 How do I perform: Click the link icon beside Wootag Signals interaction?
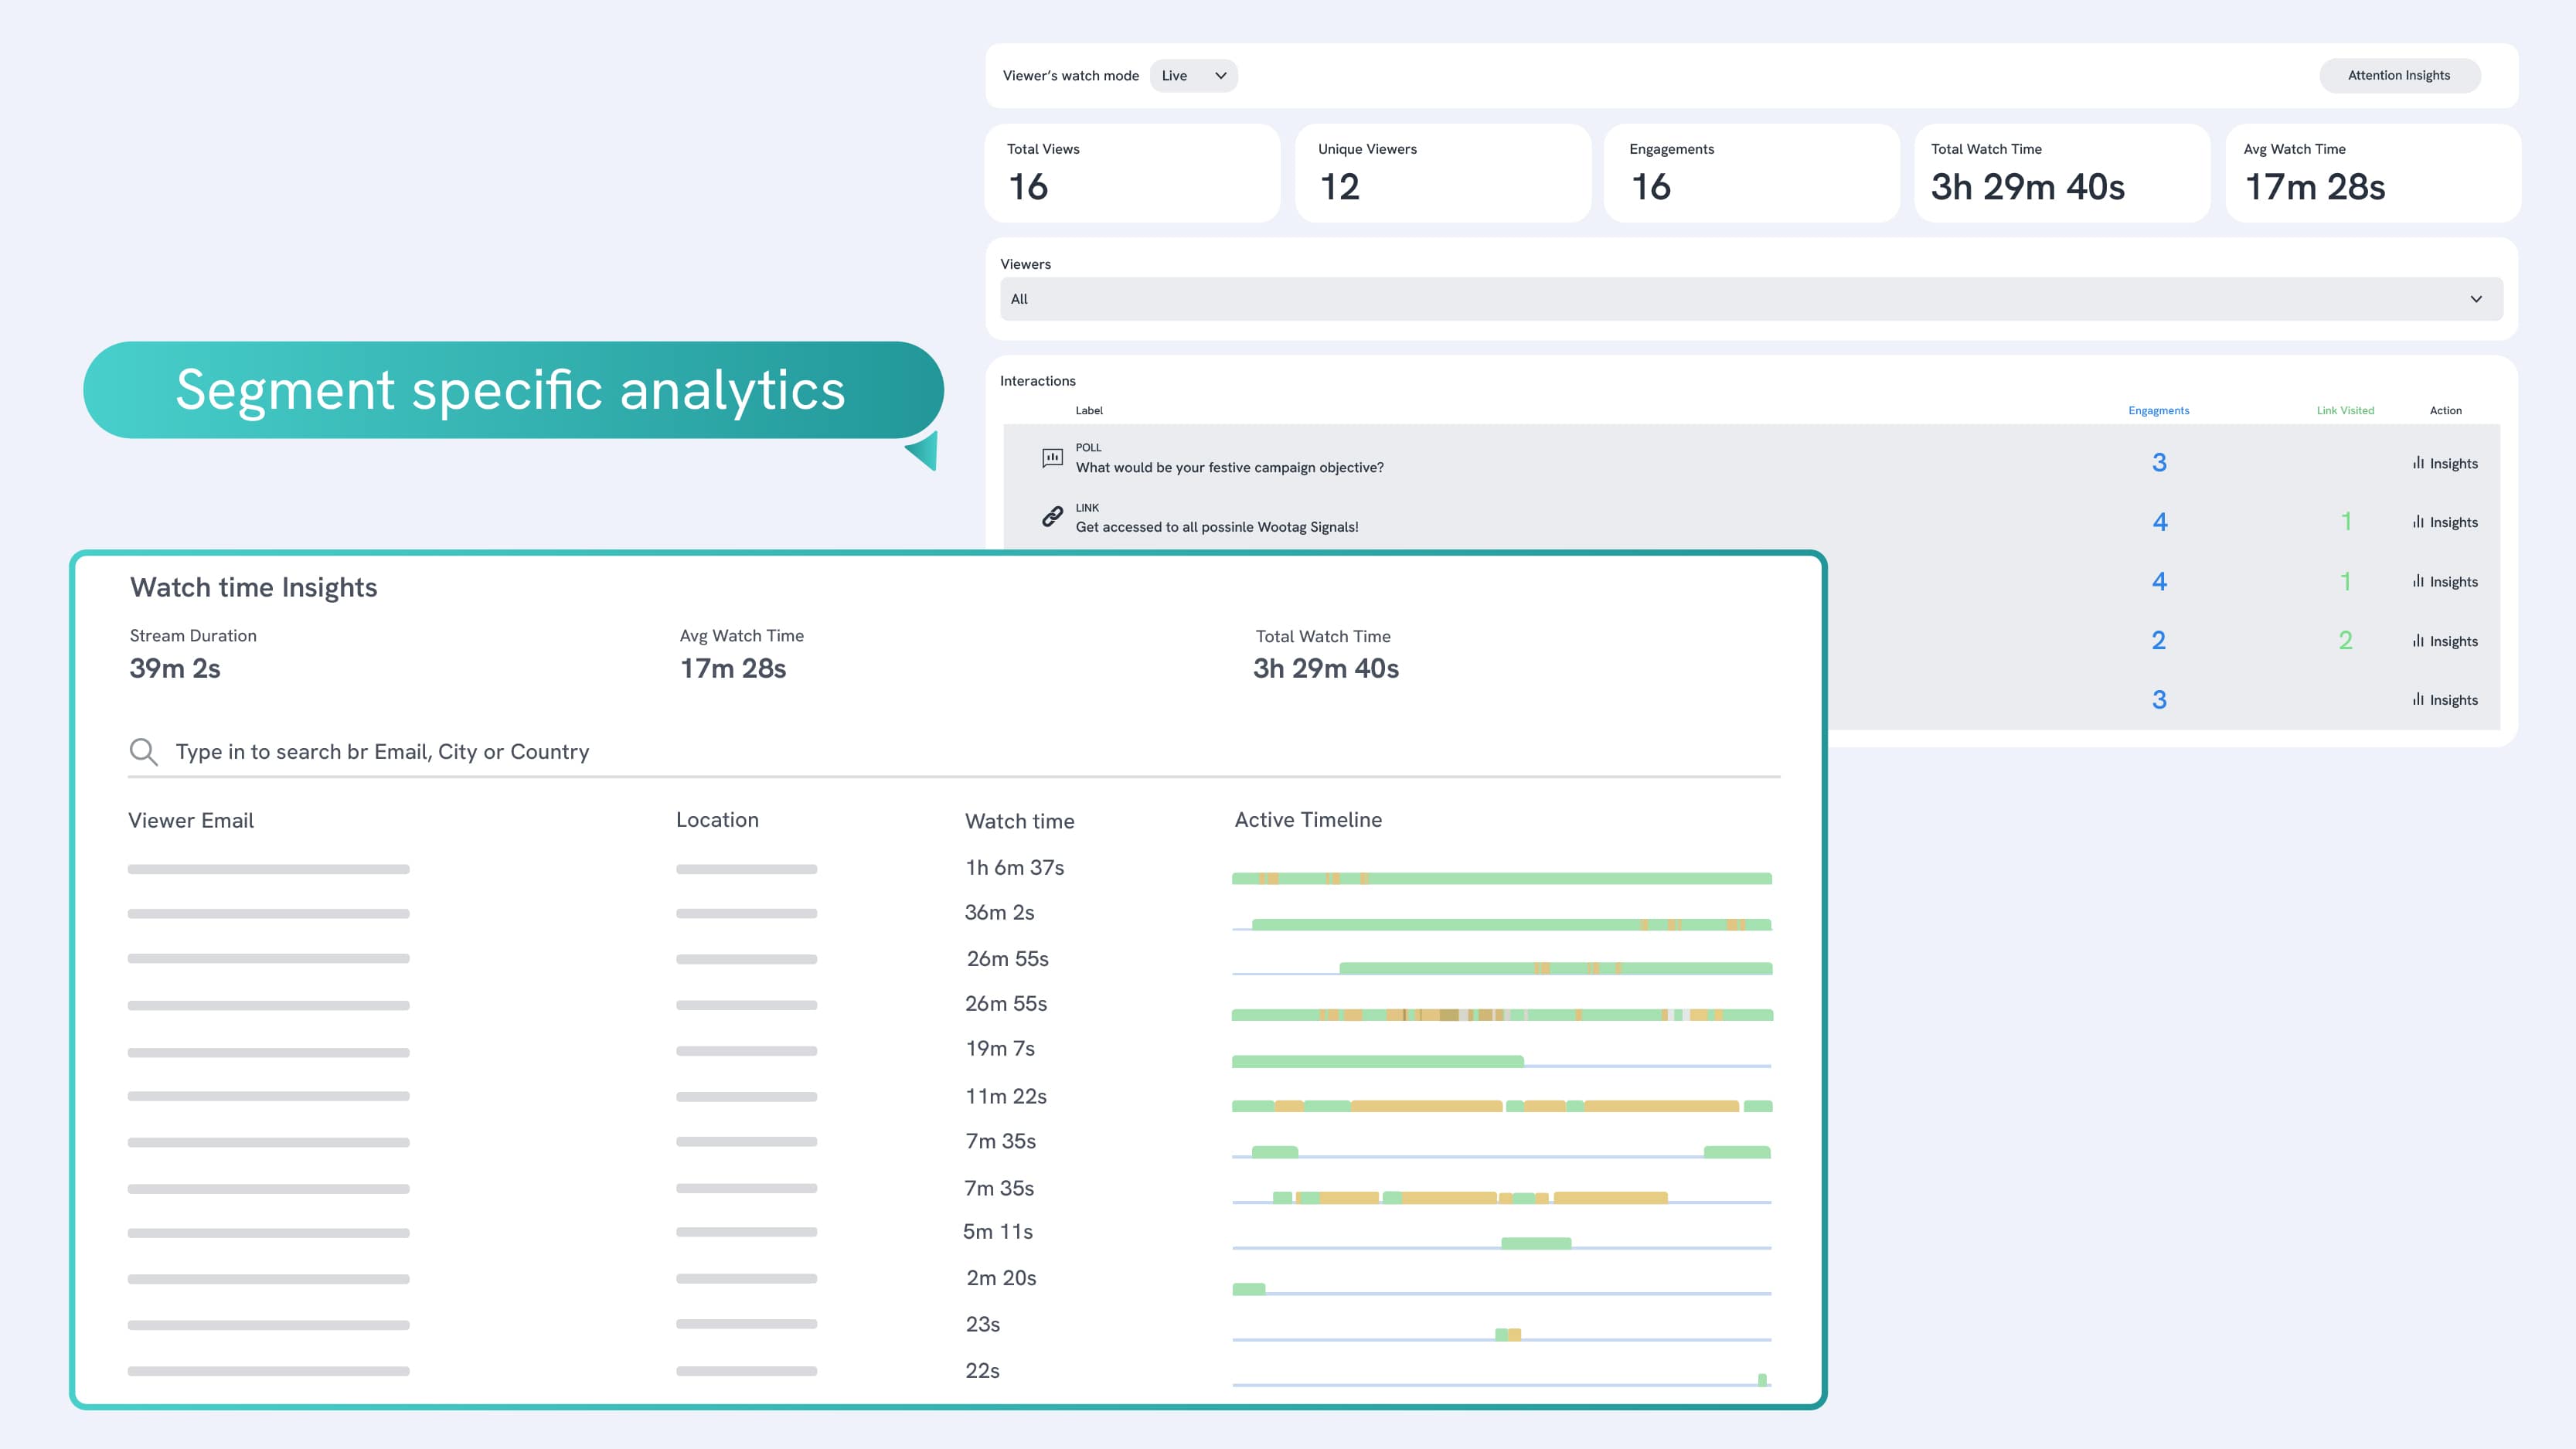tap(1051, 517)
